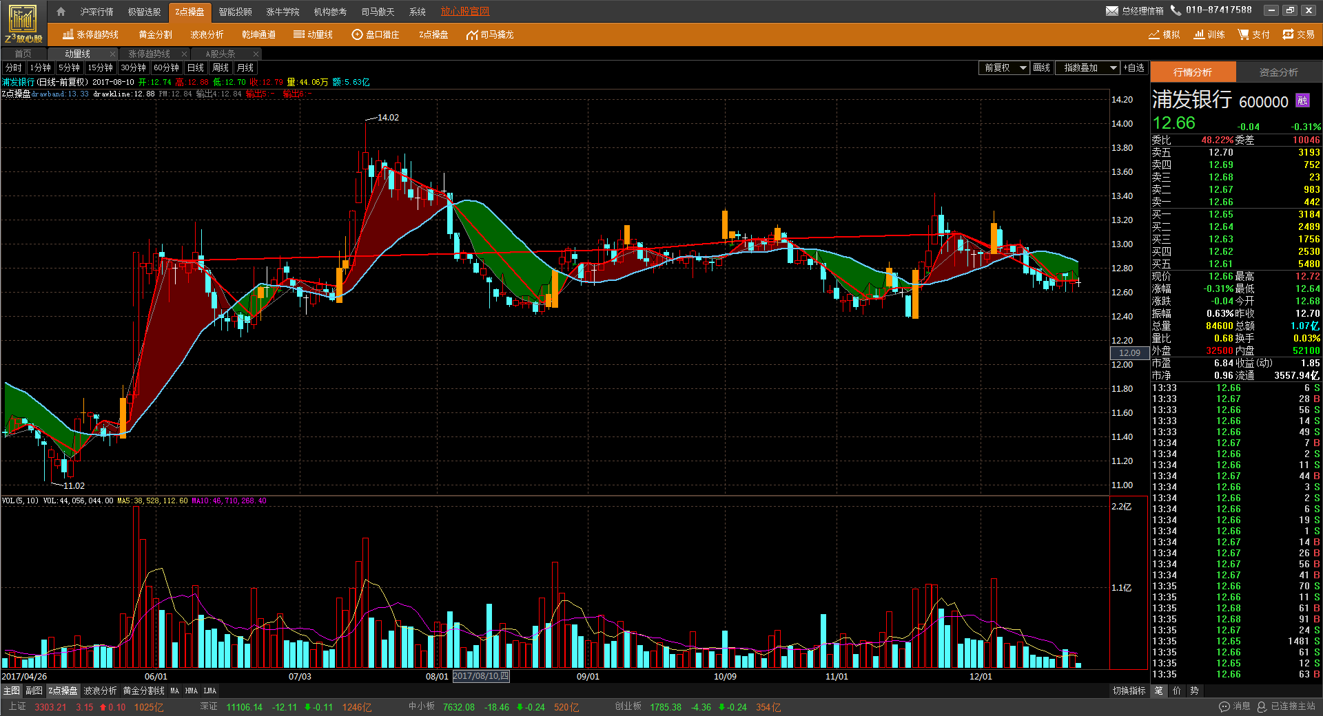Open the 支付 shopping cart icon
This screenshot has height=716, width=1323.
(x=1253, y=34)
